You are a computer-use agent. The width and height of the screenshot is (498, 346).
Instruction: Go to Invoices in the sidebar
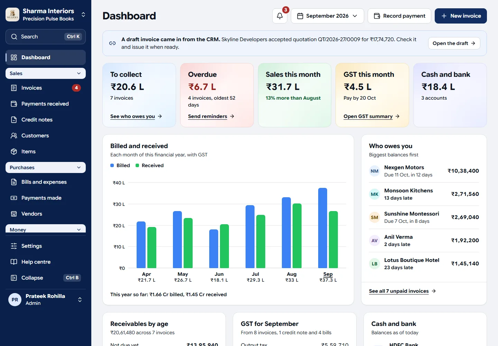(x=46, y=88)
